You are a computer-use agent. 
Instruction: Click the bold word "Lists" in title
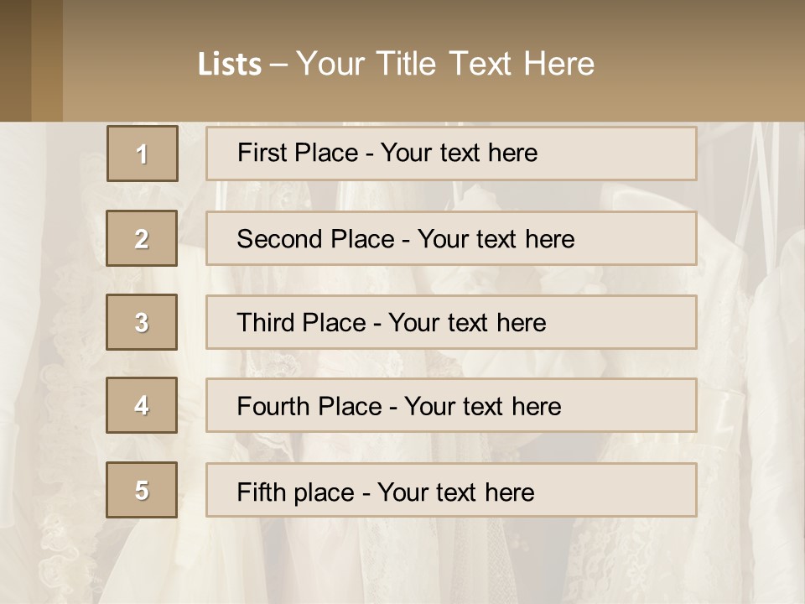tap(230, 64)
